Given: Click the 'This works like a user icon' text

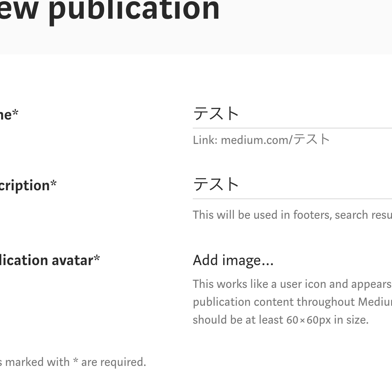Looking at the screenshot, I should (292, 284).
